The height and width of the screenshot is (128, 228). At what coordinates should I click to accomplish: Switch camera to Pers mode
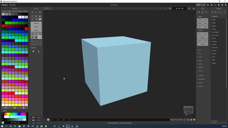click(172, 120)
